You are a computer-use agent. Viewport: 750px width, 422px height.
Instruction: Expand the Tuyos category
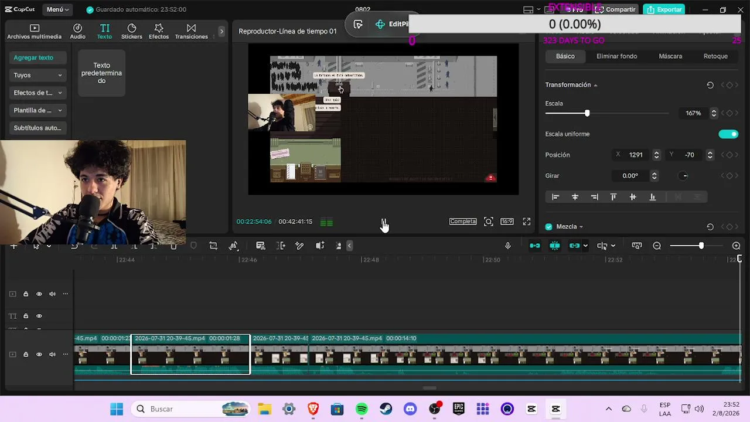(38, 75)
